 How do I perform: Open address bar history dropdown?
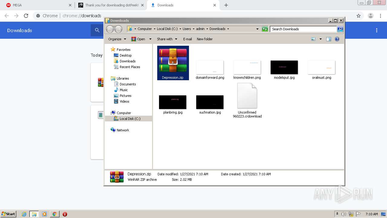[x=257, y=29]
